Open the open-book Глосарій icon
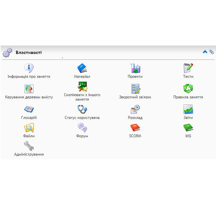The image size is (216, 216). tap(29, 109)
